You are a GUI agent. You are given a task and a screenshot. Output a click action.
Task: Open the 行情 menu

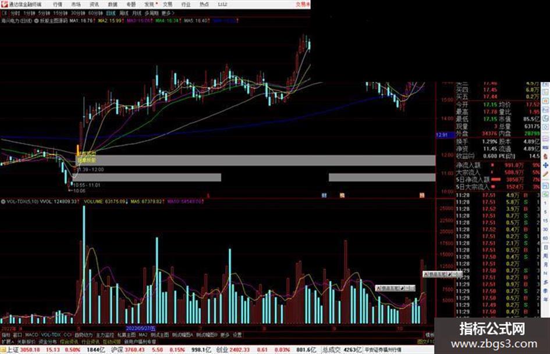tap(58, 4)
